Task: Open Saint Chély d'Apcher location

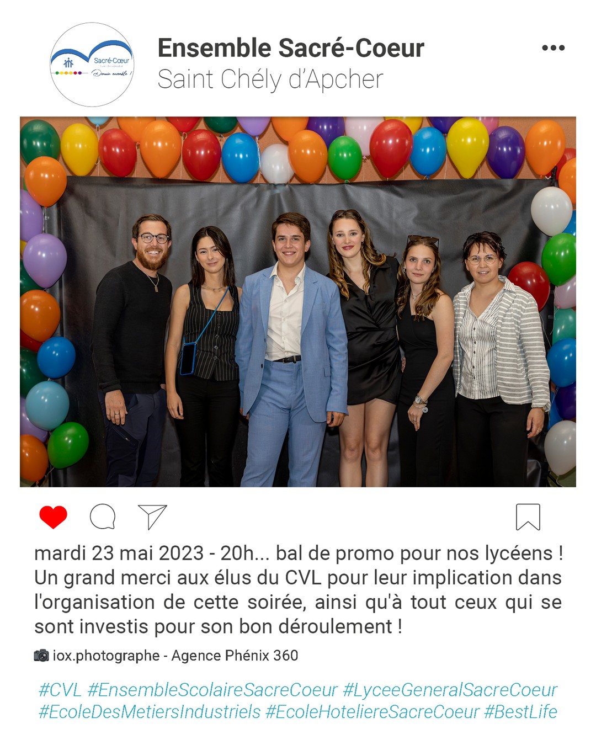Action: coord(270,79)
